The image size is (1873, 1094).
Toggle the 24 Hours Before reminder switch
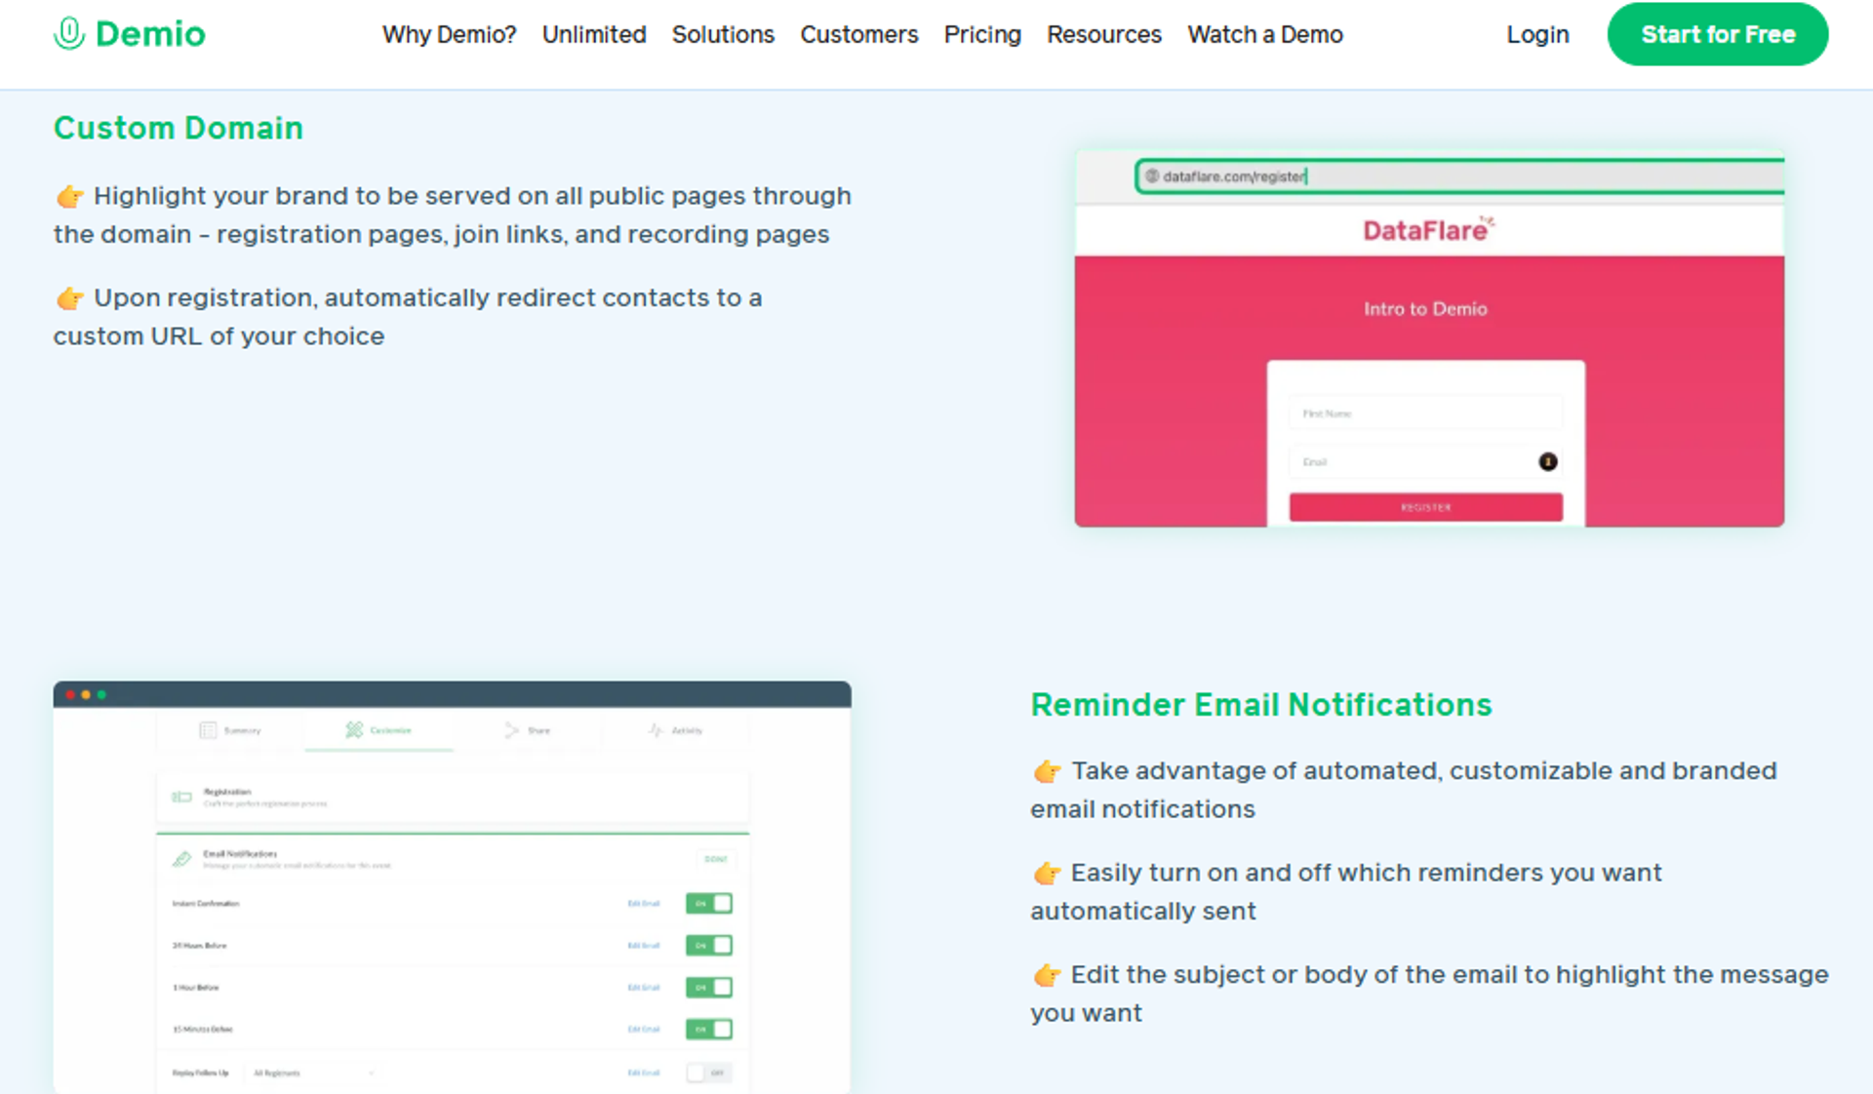tap(709, 946)
